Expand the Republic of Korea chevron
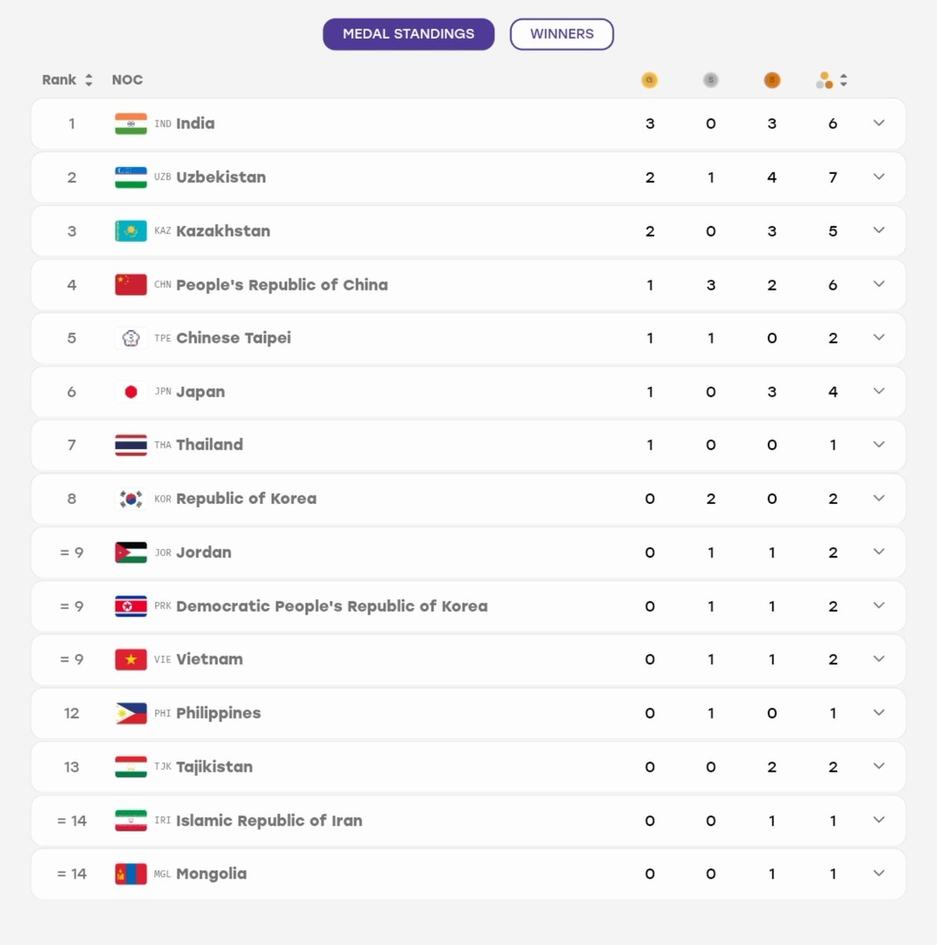937x945 pixels. click(879, 498)
